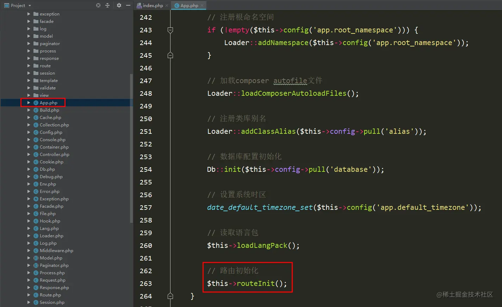The image size is (502, 307).
Task: Click the Console.php class icon
Action: [x=36, y=140]
